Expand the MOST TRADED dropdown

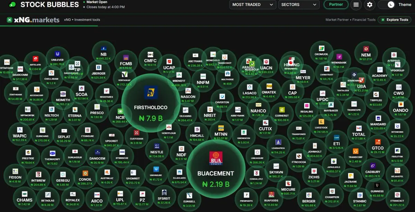pos(252,5)
